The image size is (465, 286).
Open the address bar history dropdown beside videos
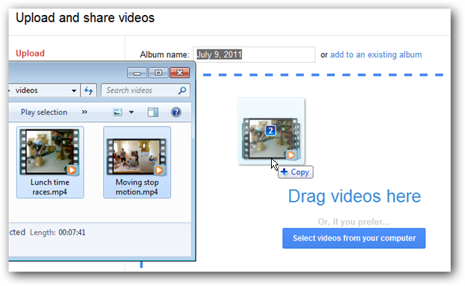tap(74, 91)
